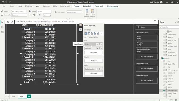Click the Undo arrow icon

pyautogui.click(x=6, y=2)
